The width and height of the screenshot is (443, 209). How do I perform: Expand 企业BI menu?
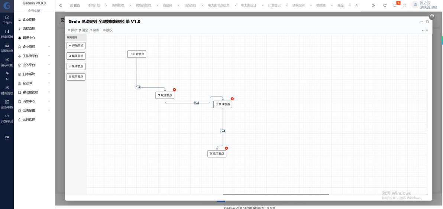[34, 83]
